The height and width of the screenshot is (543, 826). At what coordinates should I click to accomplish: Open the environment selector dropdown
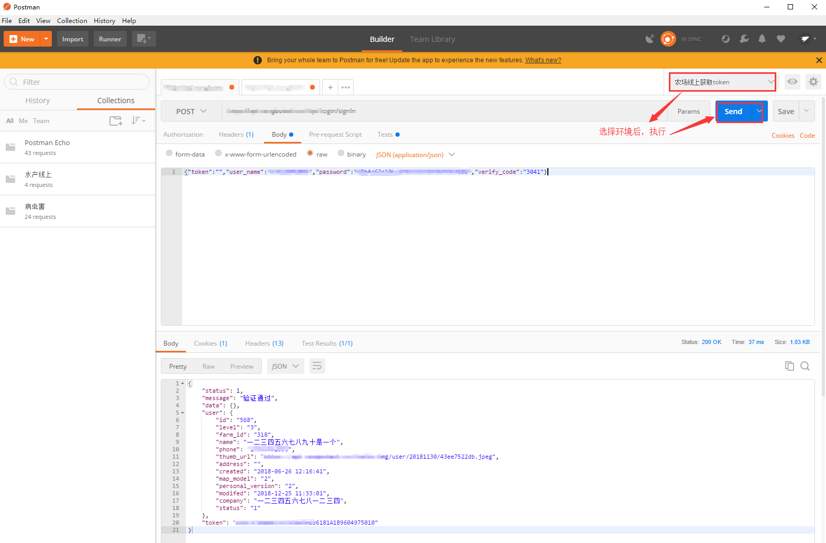(x=722, y=82)
